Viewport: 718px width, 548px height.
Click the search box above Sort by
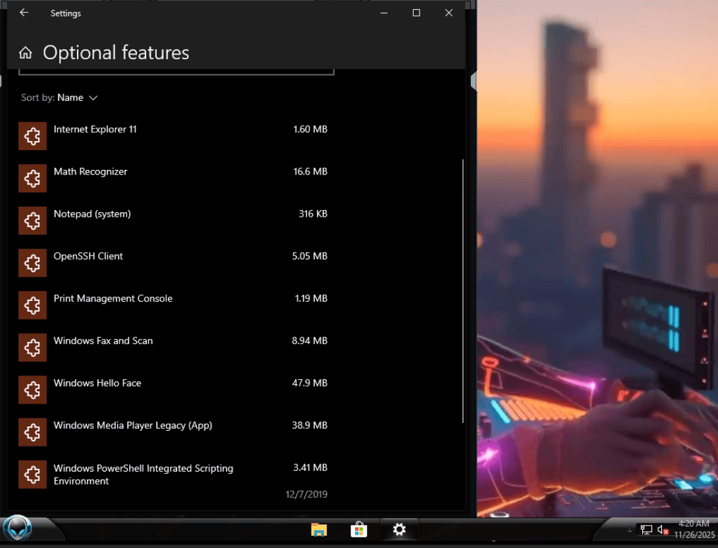[176, 71]
